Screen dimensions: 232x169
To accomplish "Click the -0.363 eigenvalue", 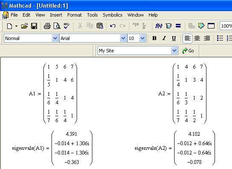I will [x=72, y=162].
